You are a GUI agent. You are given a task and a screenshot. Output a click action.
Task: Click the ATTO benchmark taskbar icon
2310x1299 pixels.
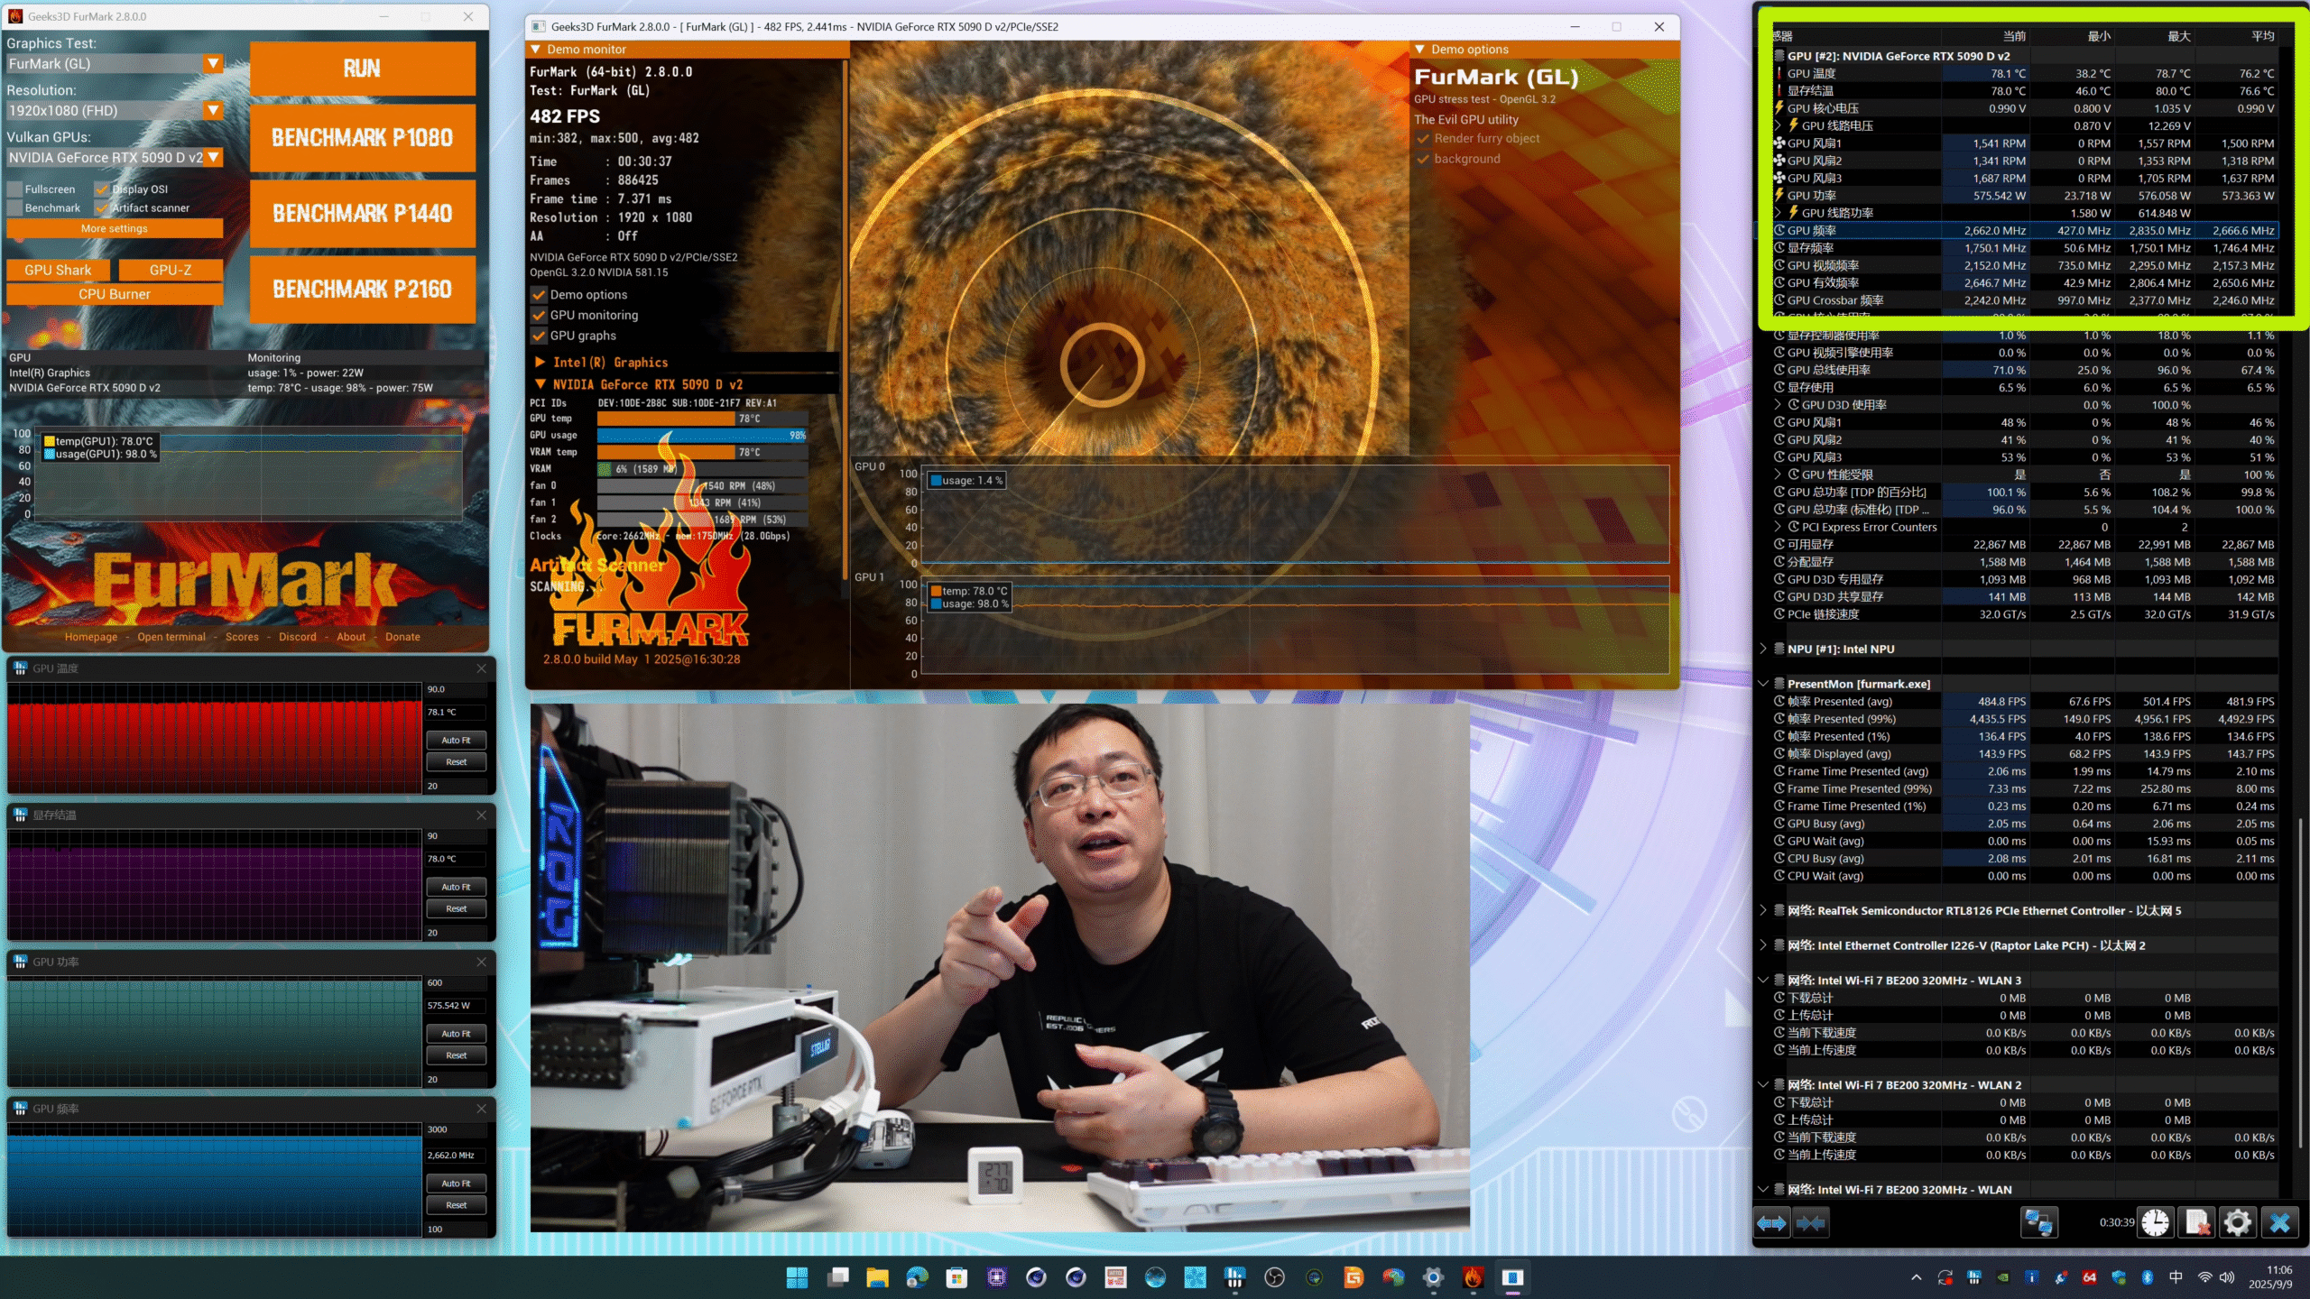point(1115,1277)
